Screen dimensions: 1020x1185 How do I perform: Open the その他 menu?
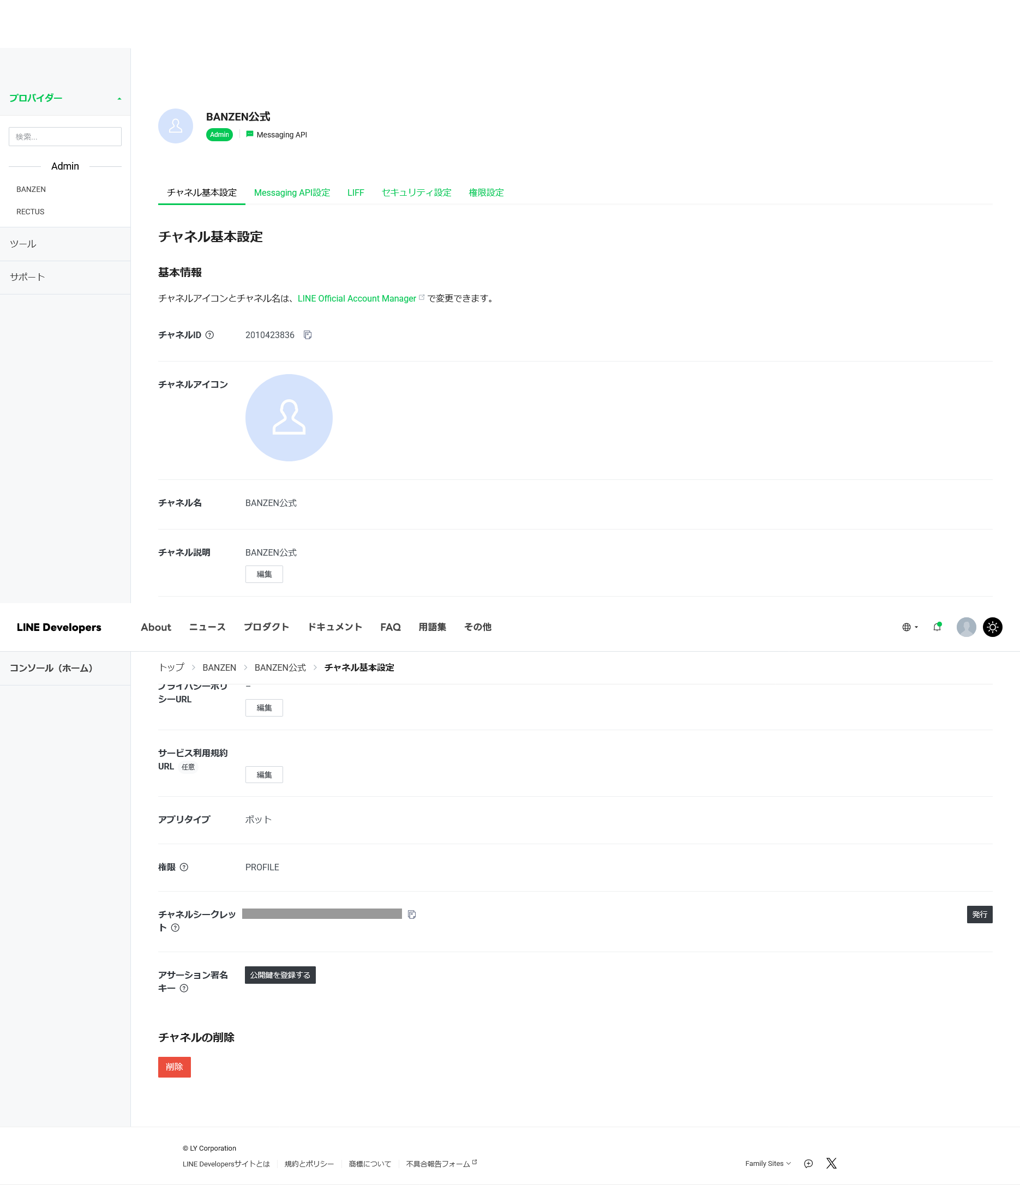click(478, 627)
